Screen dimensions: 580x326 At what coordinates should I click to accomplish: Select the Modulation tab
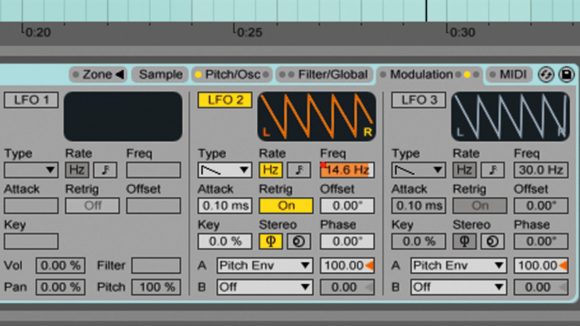click(429, 74)
